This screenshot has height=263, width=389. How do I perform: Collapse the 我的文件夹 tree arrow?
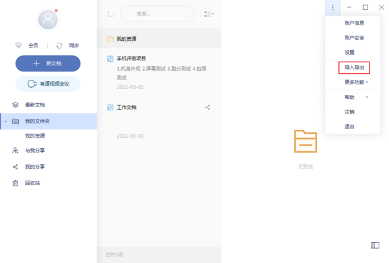[5, 121]
